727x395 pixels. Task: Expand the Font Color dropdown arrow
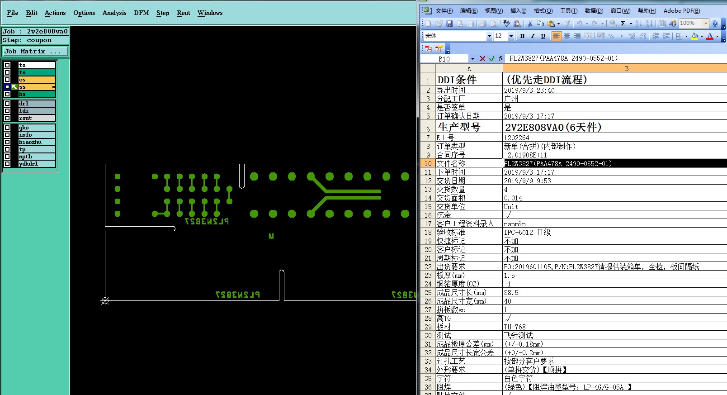click(x=717, y=36)
